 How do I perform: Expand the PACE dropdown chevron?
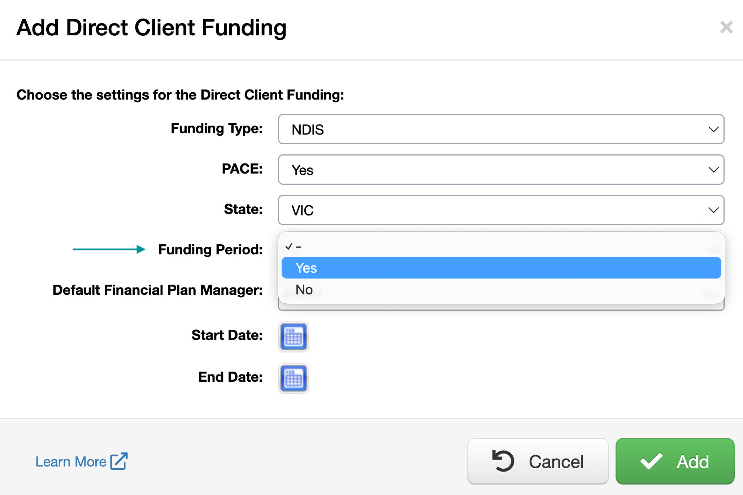click(713, 170)
